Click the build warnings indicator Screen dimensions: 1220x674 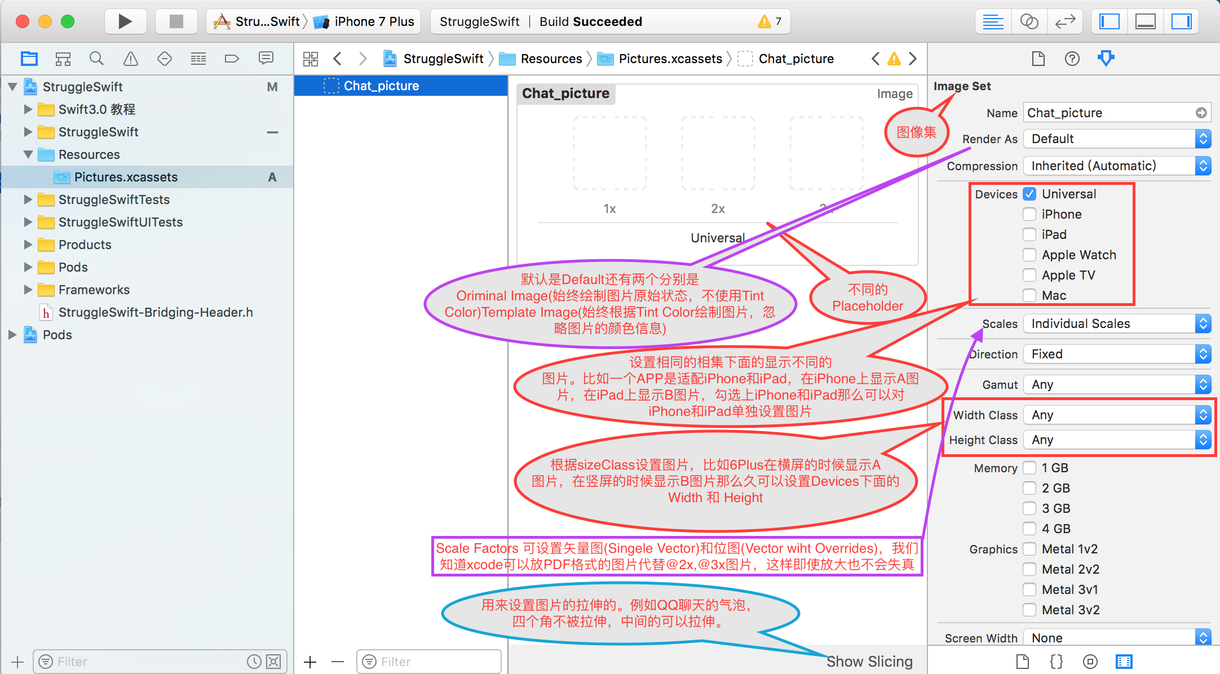[770, 21]
